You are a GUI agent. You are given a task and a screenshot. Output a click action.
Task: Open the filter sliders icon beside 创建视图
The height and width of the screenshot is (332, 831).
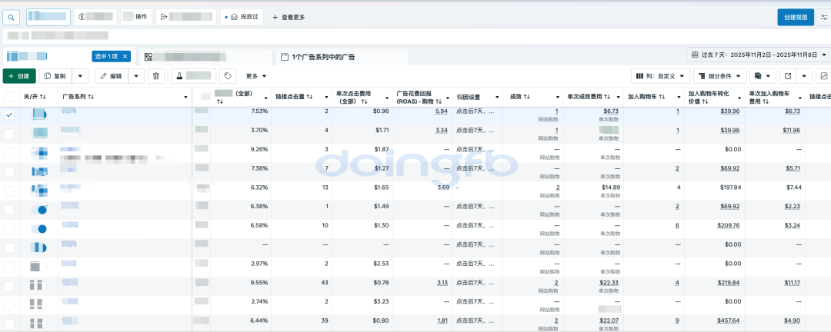824,17
